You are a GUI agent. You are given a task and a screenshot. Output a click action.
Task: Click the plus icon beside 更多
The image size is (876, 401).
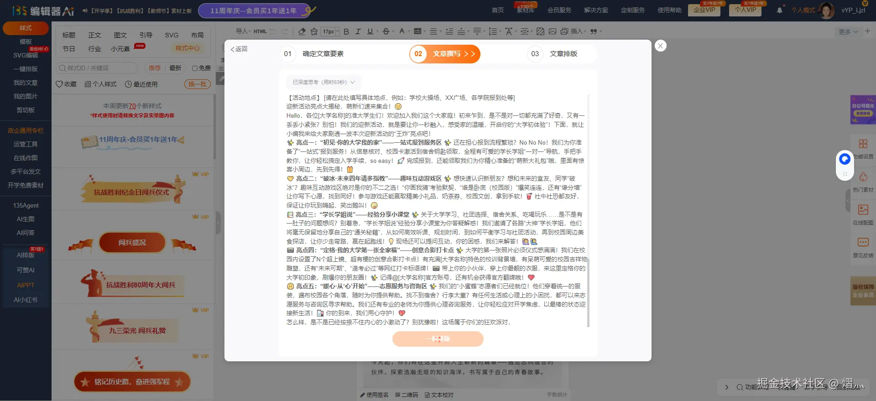point(867,31)
